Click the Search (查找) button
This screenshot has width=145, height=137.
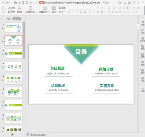point(106,3)
